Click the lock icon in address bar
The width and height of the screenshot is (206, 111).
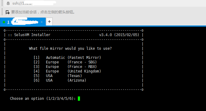[x=8, y=3]
